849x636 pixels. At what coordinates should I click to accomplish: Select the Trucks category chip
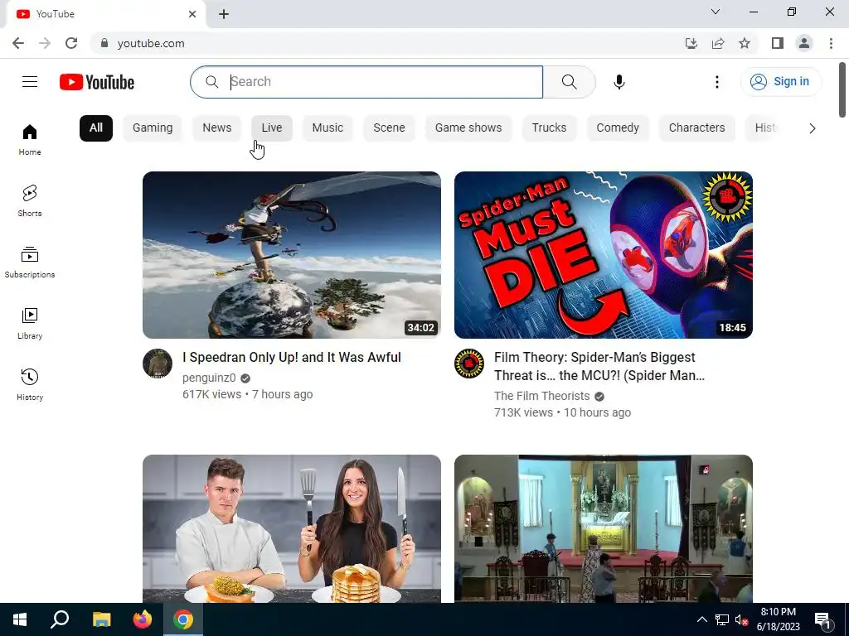(x=549, y=128)
